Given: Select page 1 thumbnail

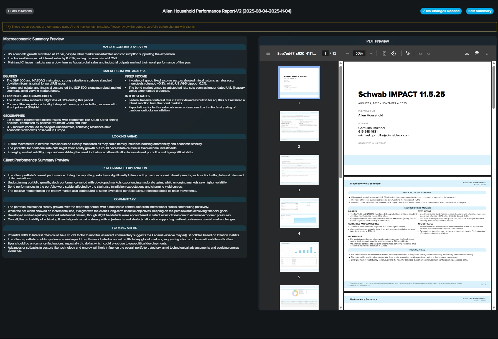Looking at the screenshot, I should [x=299, y=83].
